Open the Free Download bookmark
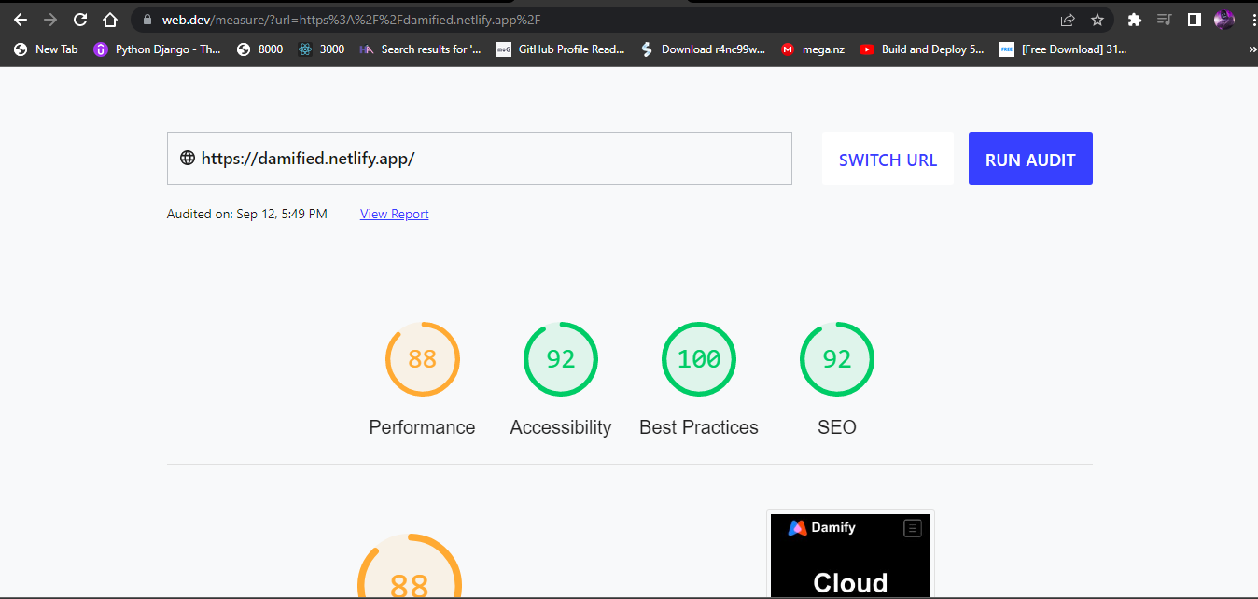The height and width of the screenshot is (599, 1258). click(x=1063, y=49)
